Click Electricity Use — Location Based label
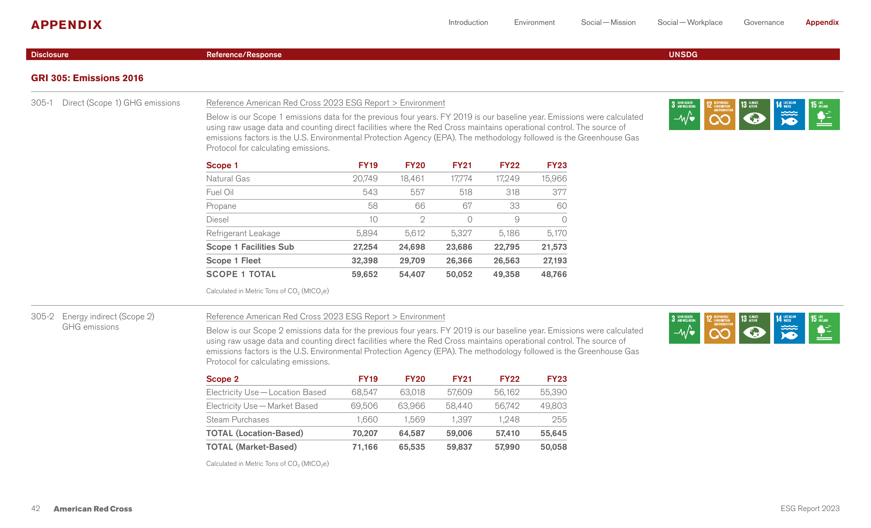 coord(266,392)
